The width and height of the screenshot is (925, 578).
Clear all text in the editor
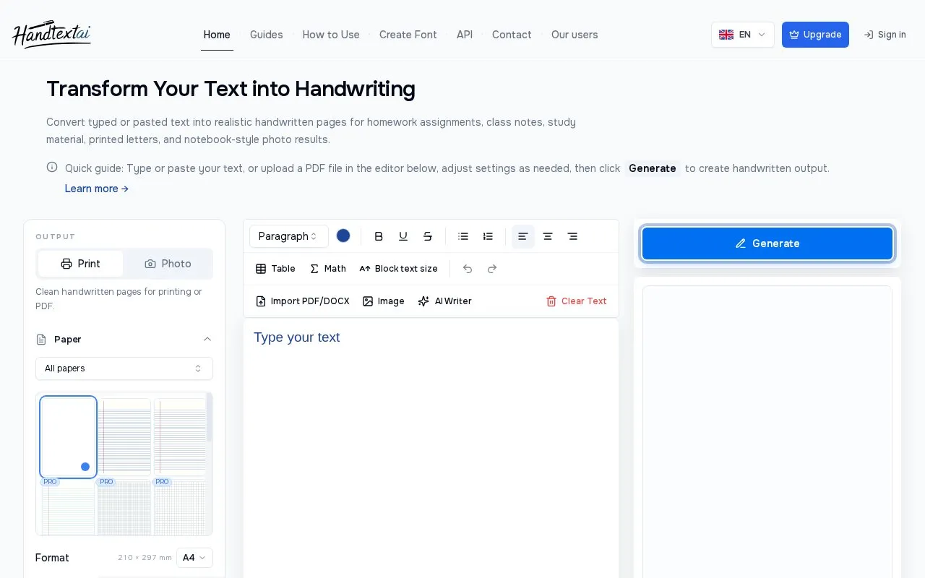click(576, 301)
